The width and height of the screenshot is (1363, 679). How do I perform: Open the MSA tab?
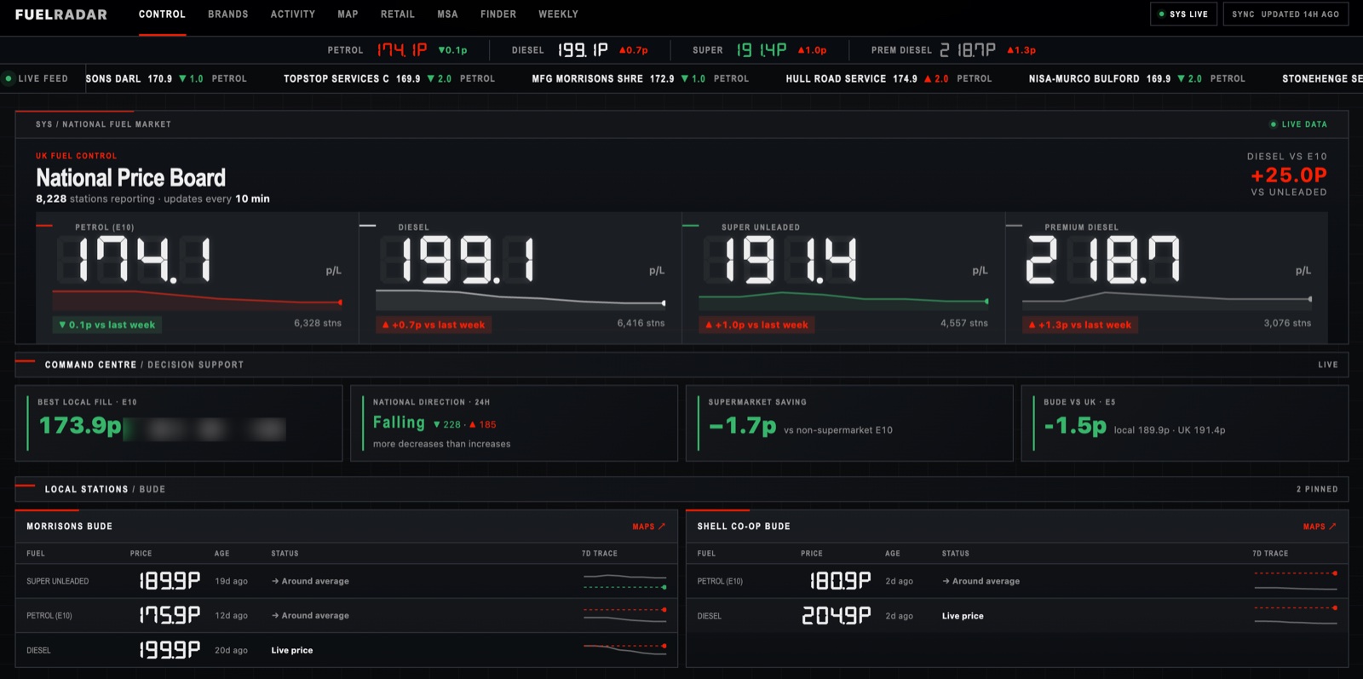pyautogui.click(x=448, y=14)
